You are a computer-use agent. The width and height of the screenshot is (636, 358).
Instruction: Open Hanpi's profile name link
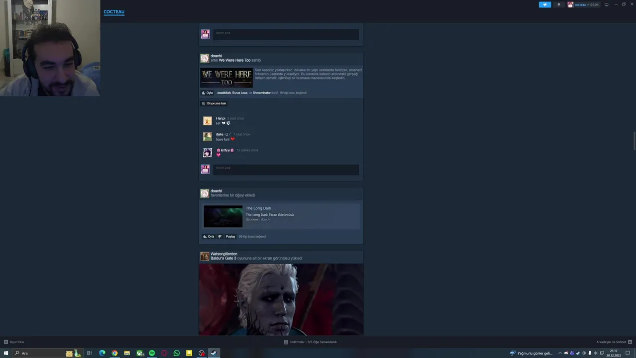tap(221, 118)
